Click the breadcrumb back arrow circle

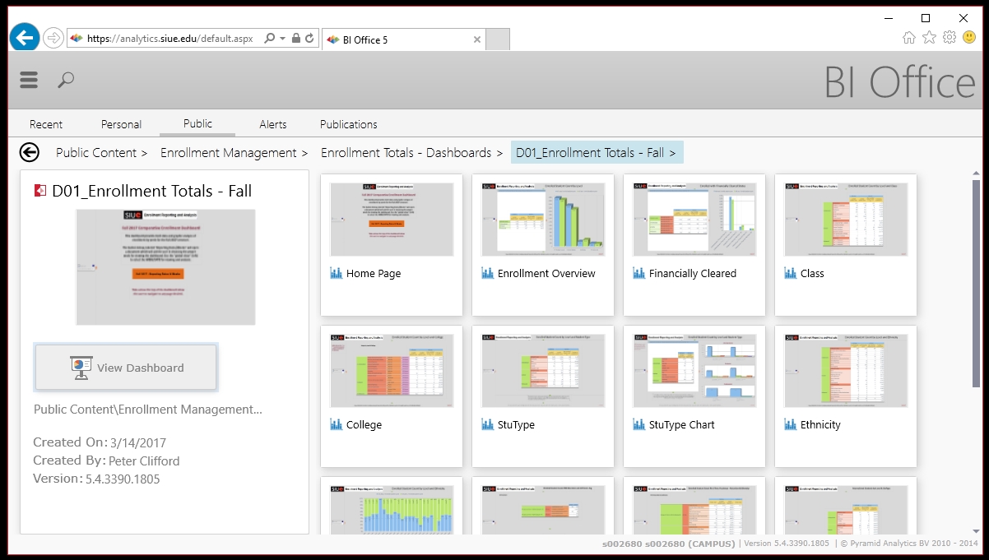30,152
